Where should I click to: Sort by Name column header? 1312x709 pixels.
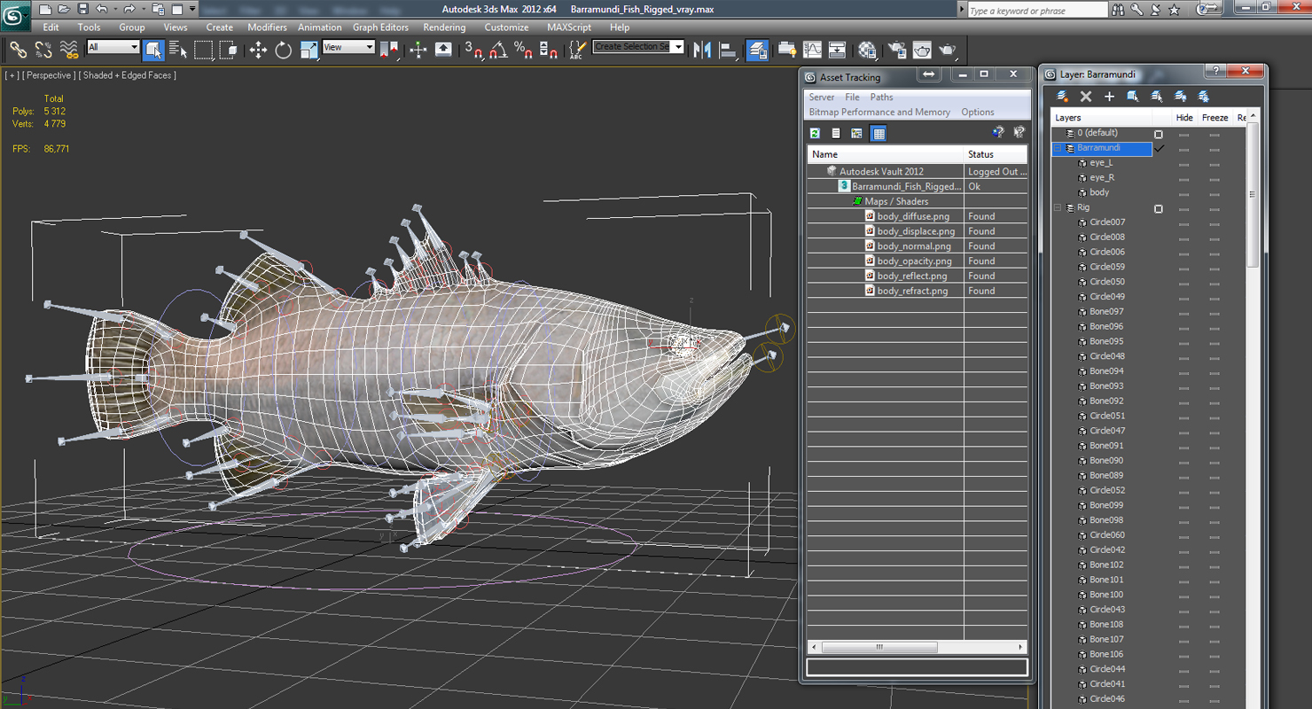[x=885, y=154]
